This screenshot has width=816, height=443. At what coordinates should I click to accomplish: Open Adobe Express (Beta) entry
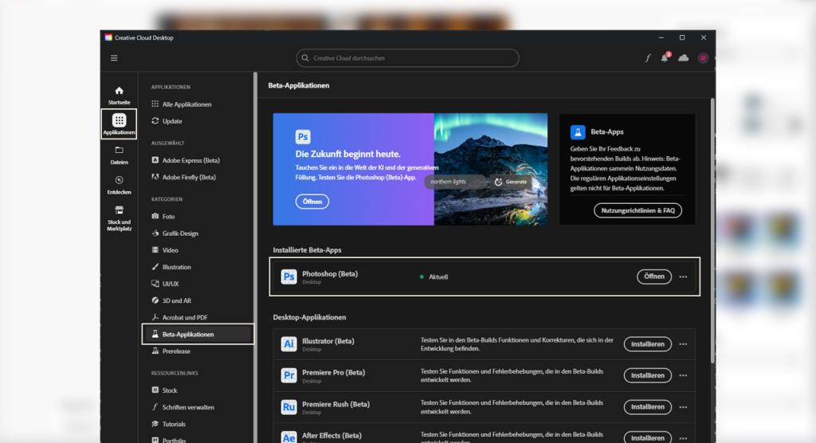pos(186,160)
